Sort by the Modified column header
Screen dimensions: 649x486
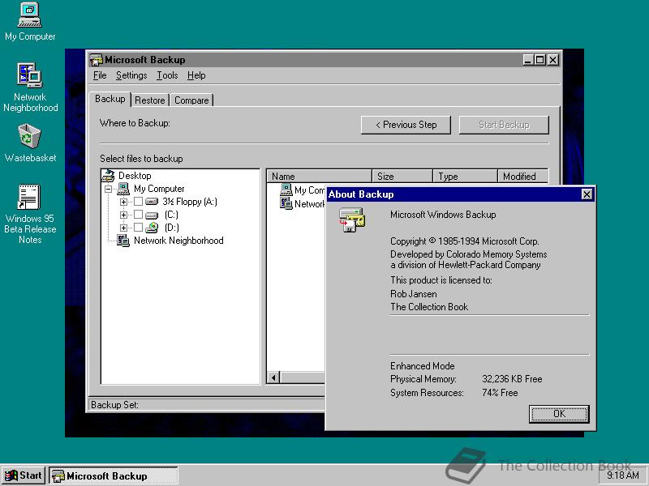(523, 177)
